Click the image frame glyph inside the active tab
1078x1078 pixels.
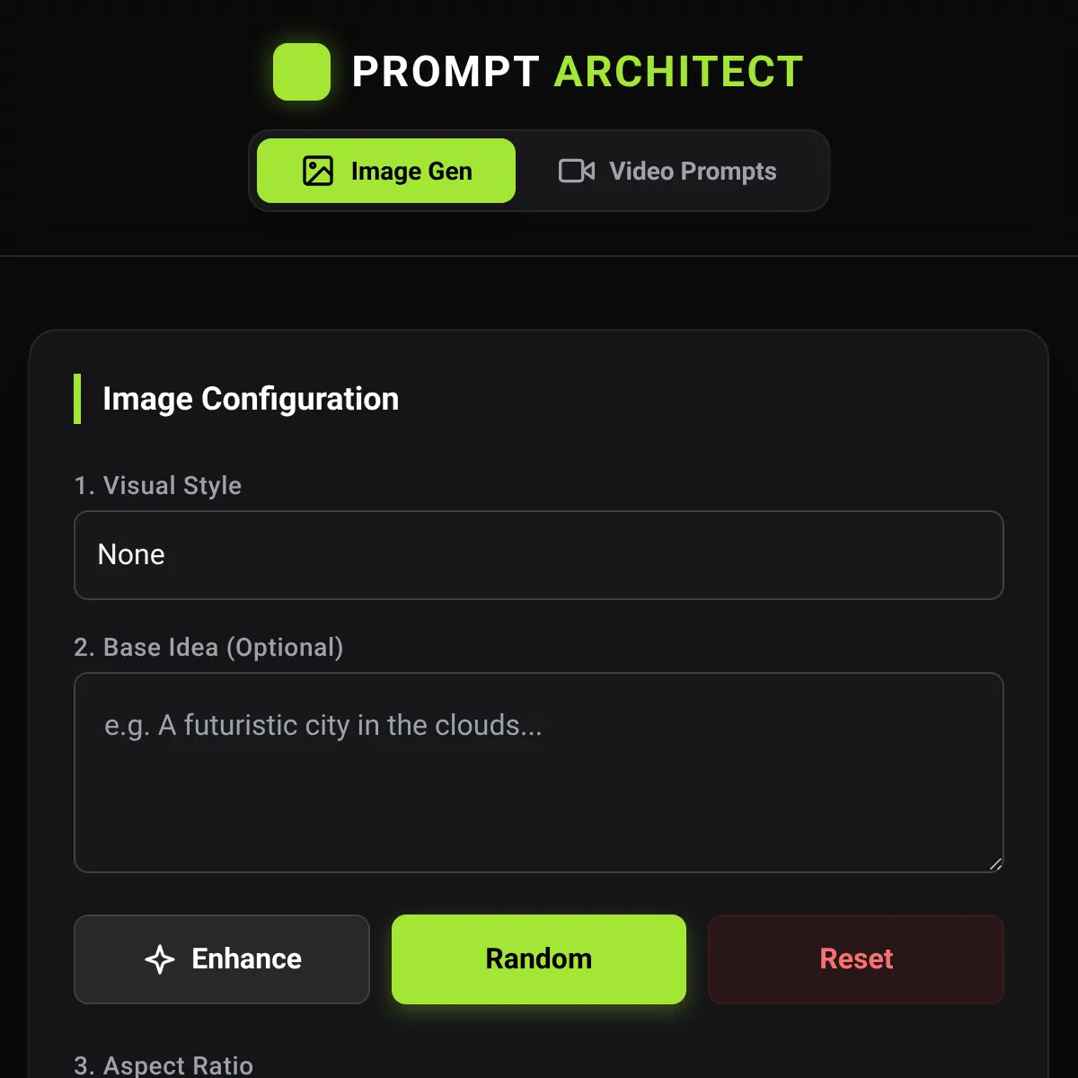pos(318,171)
